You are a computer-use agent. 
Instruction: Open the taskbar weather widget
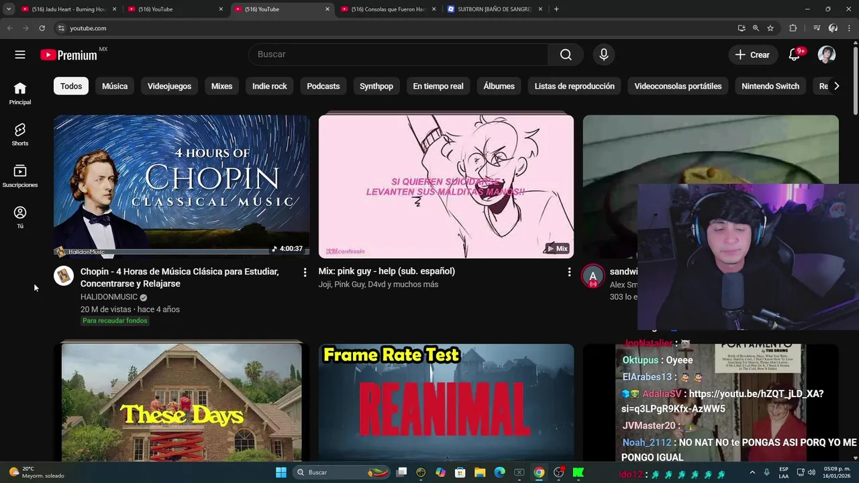(x=37, y=472)
